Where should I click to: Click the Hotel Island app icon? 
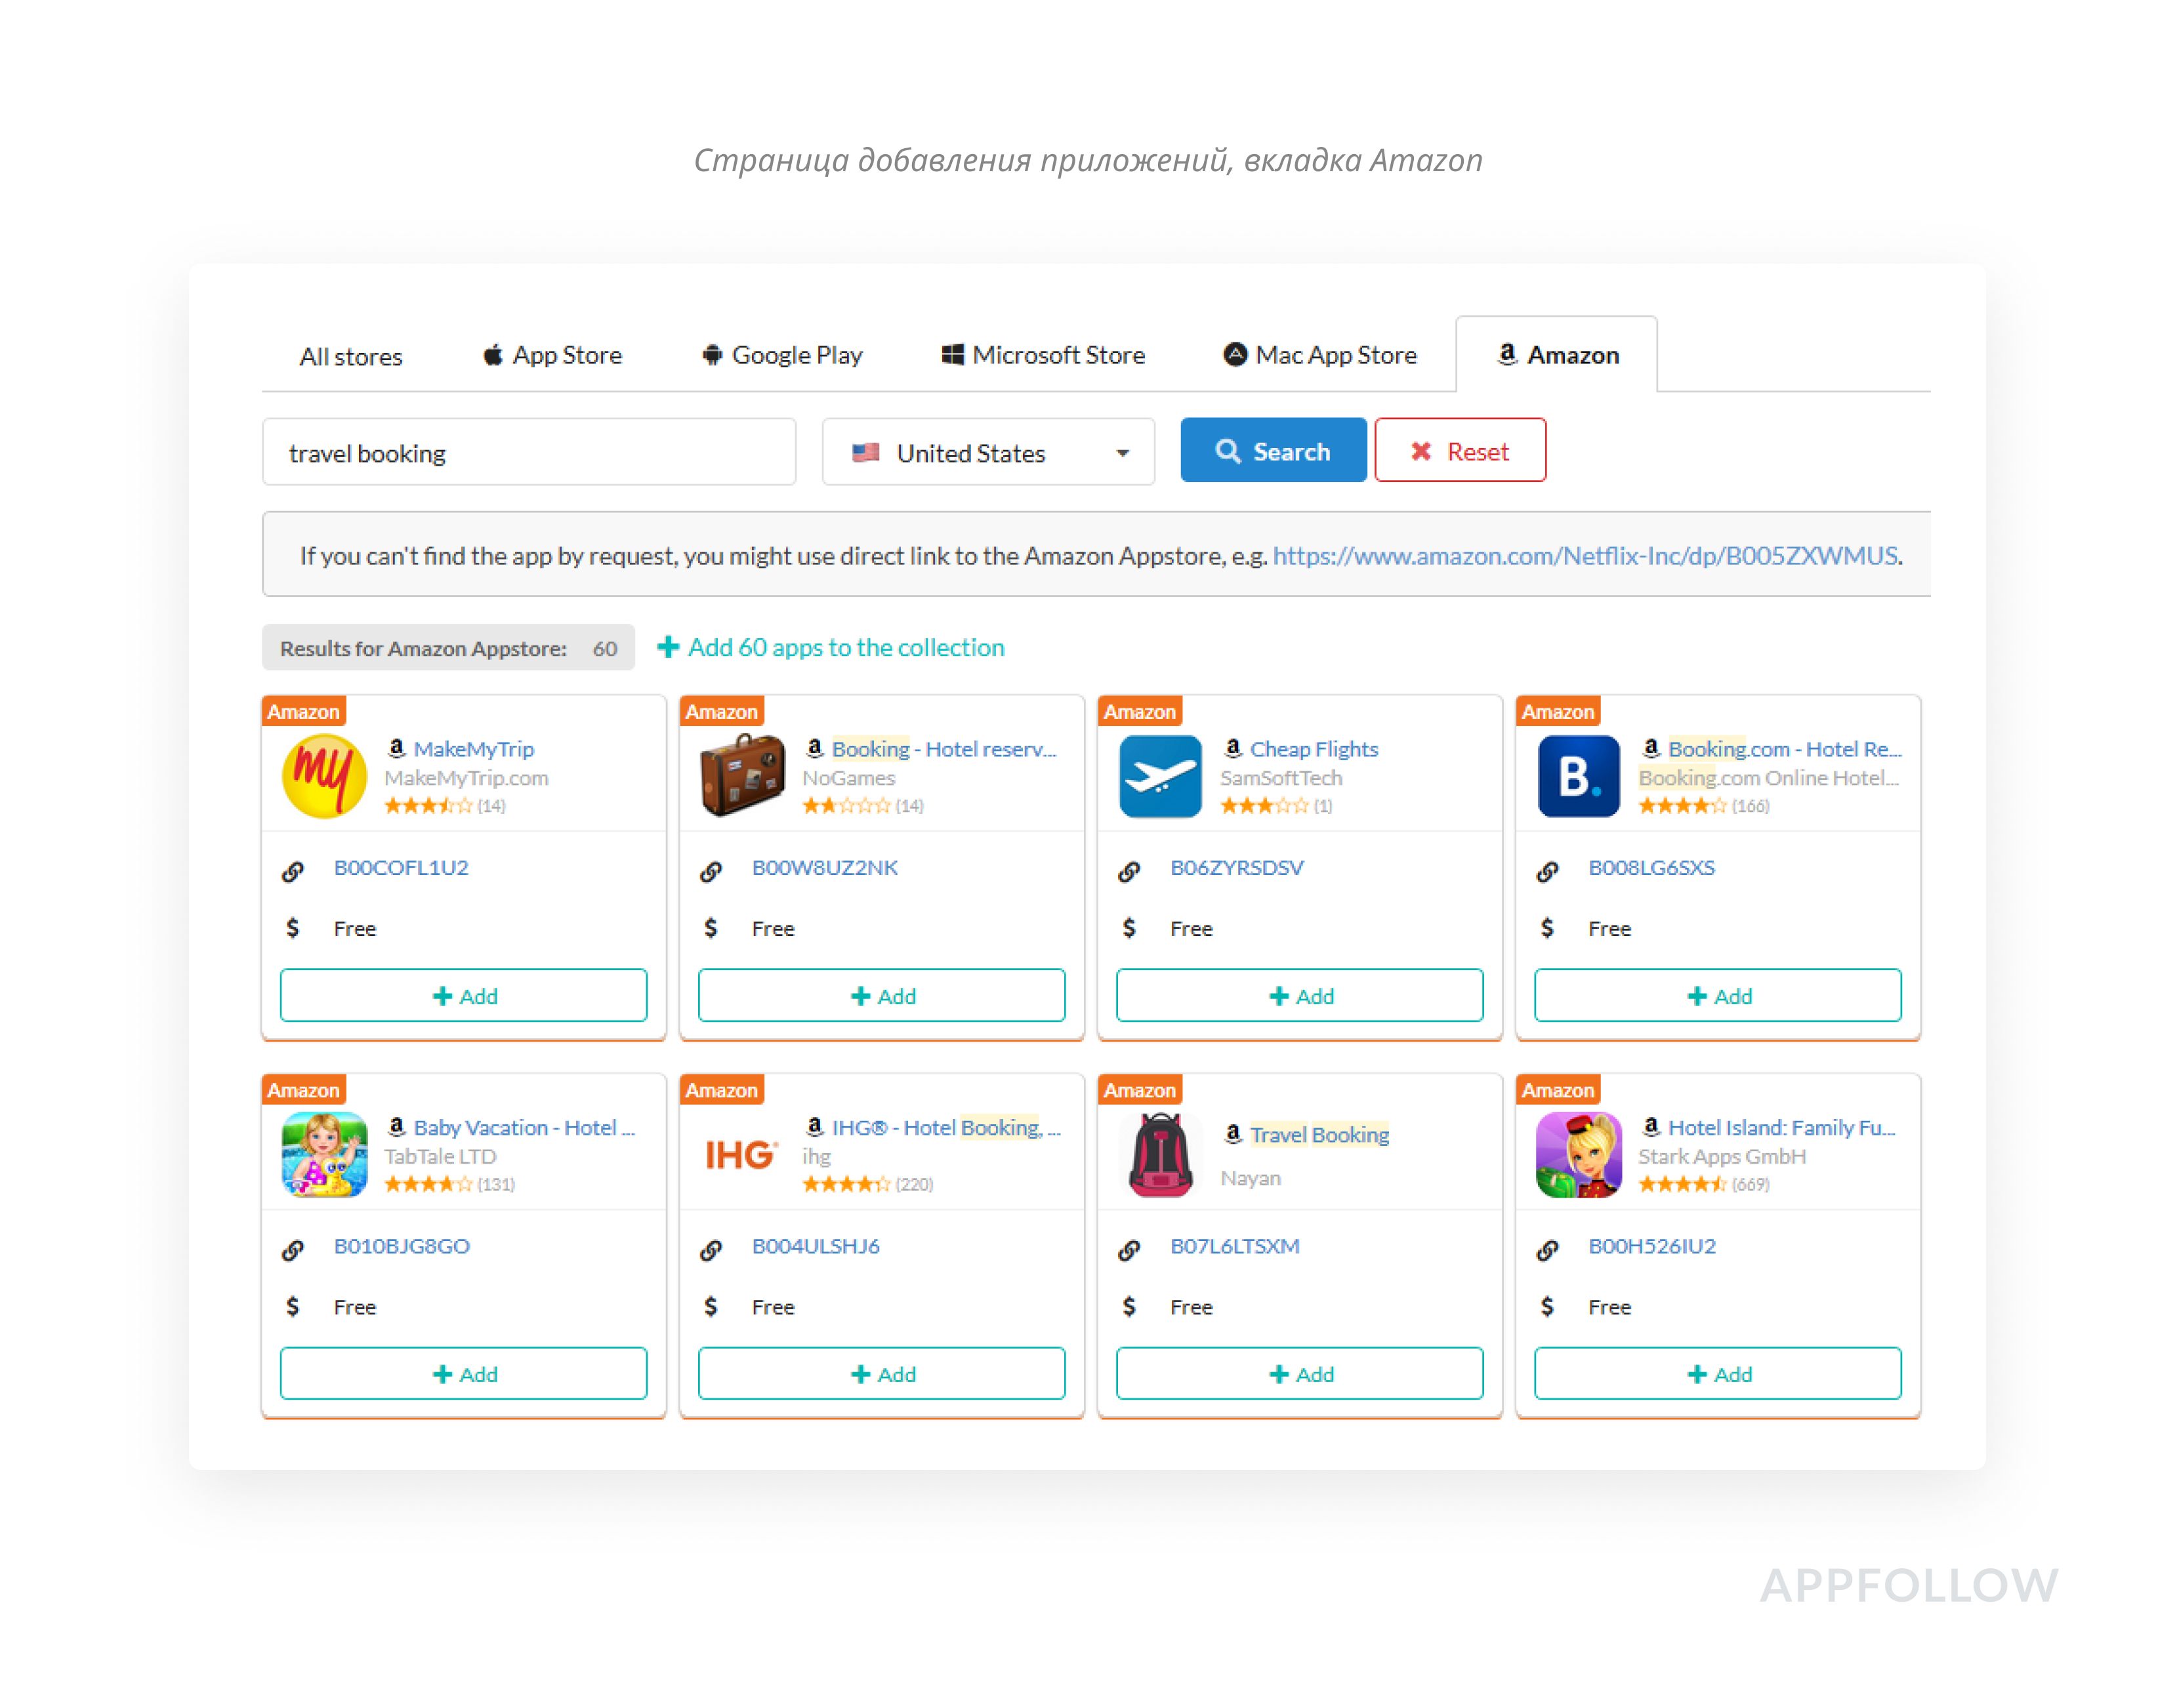(x=1578, y=1154)
